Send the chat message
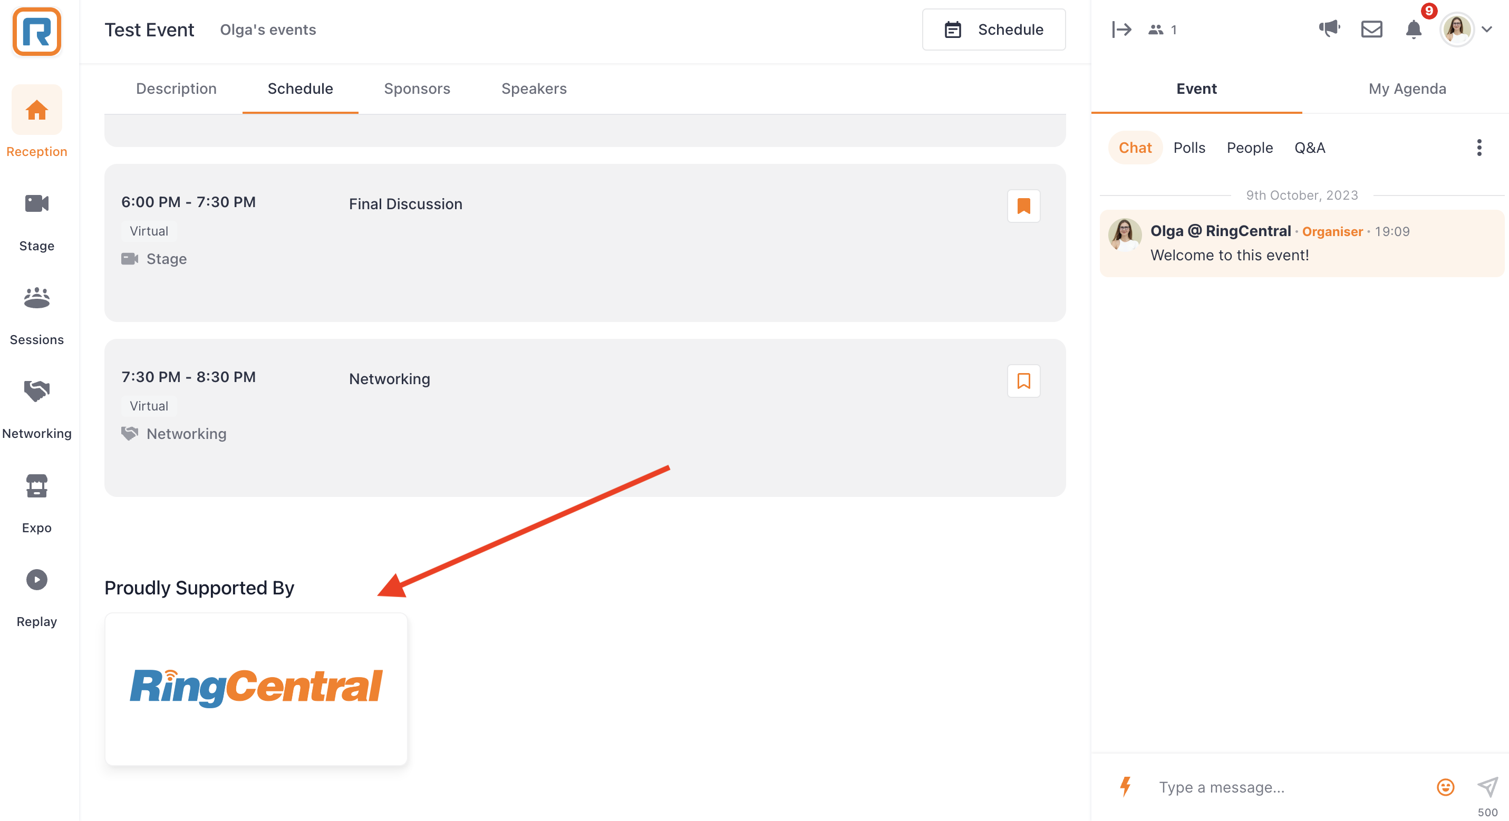1509x821 pixels. (1487, 786)
